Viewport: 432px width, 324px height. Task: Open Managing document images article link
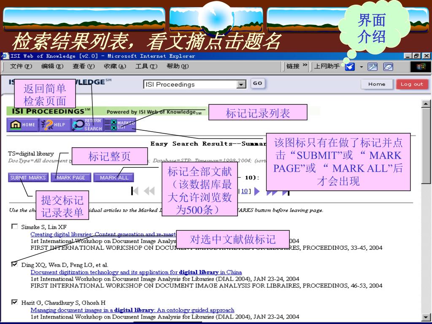coord(132,310)
